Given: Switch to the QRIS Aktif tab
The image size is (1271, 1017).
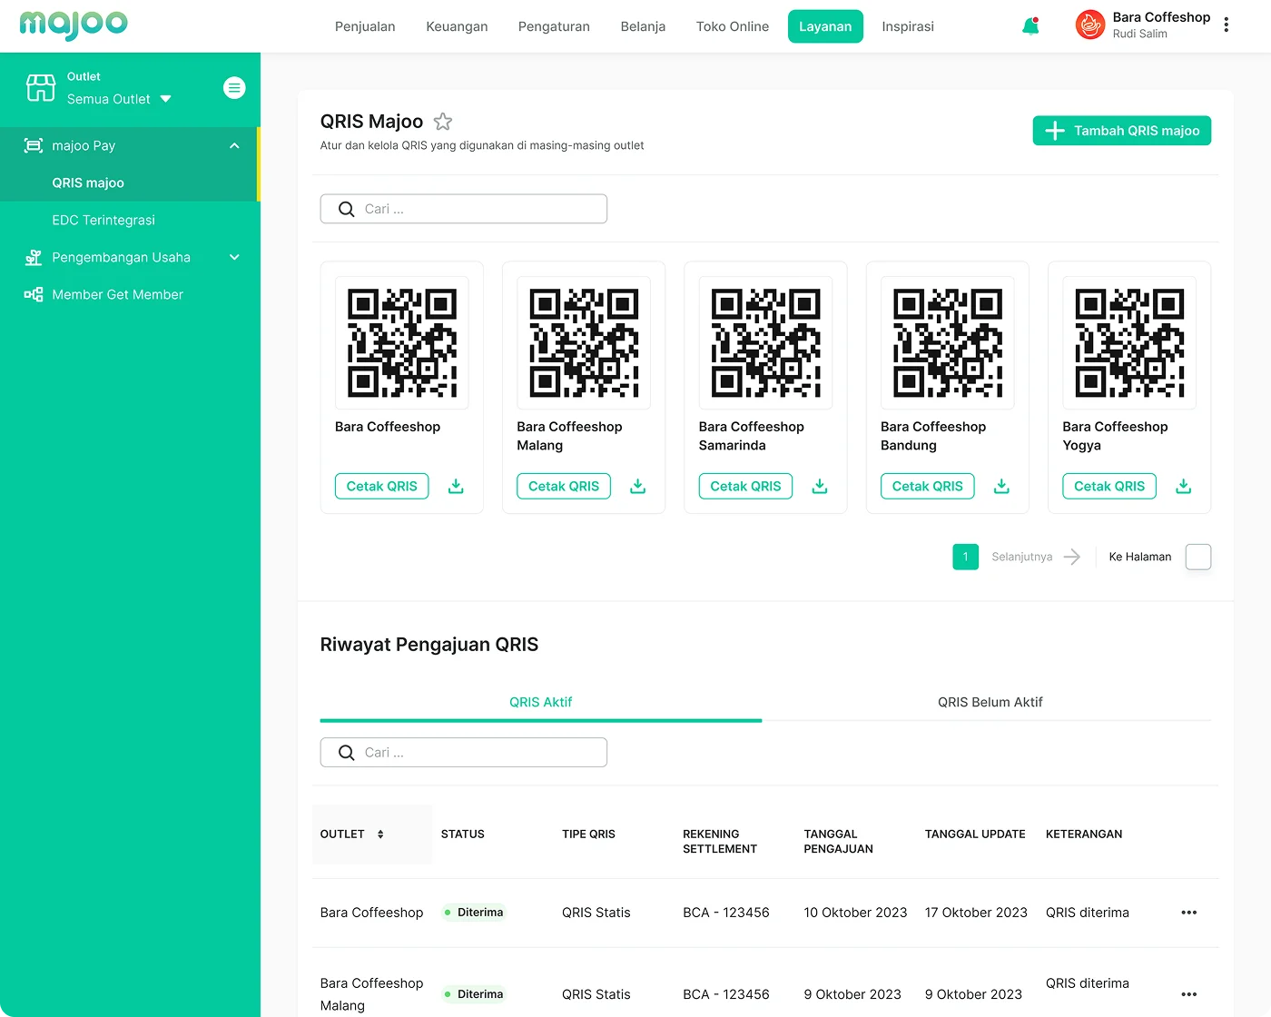Looking at the screenshot, I should pos(541,702).
